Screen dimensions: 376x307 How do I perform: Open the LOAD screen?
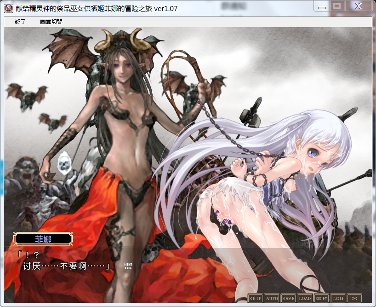pos(305,298)
